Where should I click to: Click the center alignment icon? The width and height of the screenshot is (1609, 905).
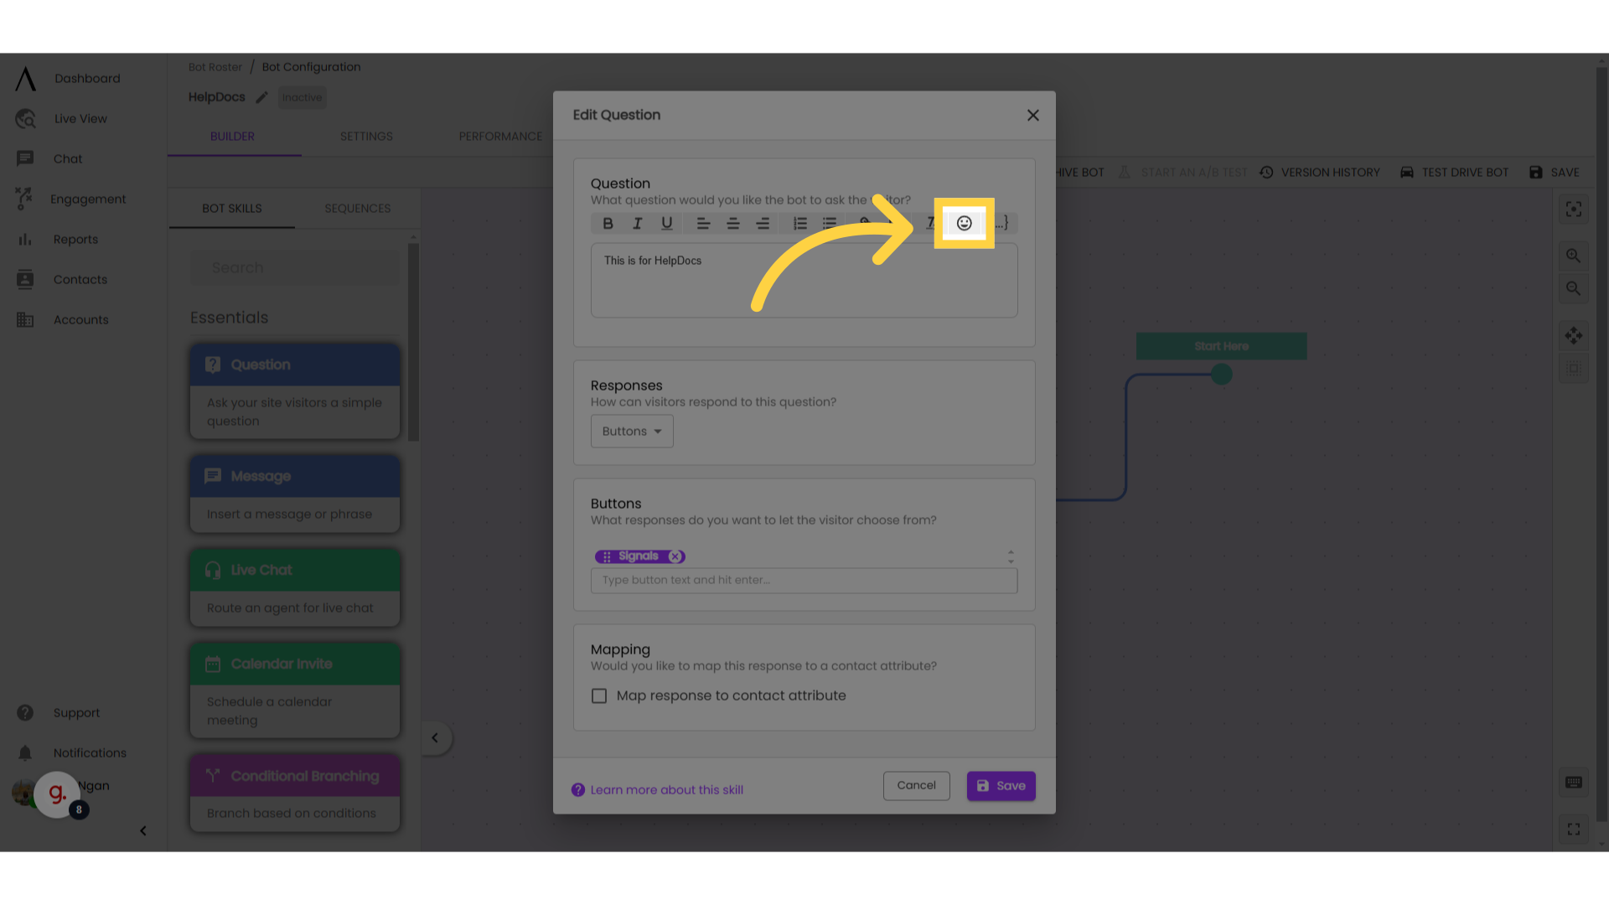point(732,223)
